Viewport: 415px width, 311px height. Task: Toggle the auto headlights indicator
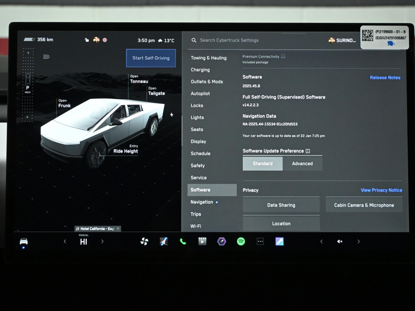coord(46,57)
